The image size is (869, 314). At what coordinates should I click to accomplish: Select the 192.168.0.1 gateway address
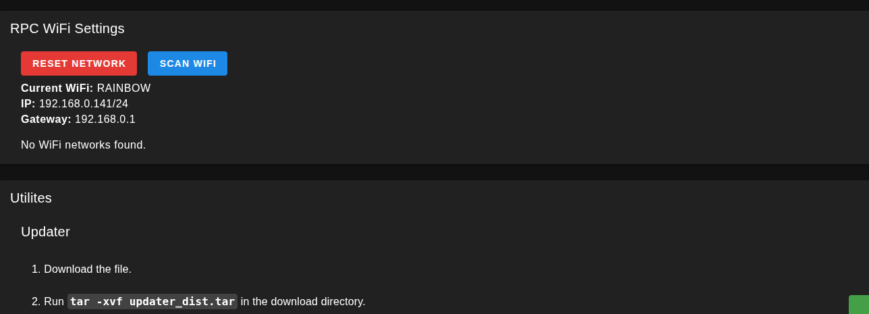(105, 120)
